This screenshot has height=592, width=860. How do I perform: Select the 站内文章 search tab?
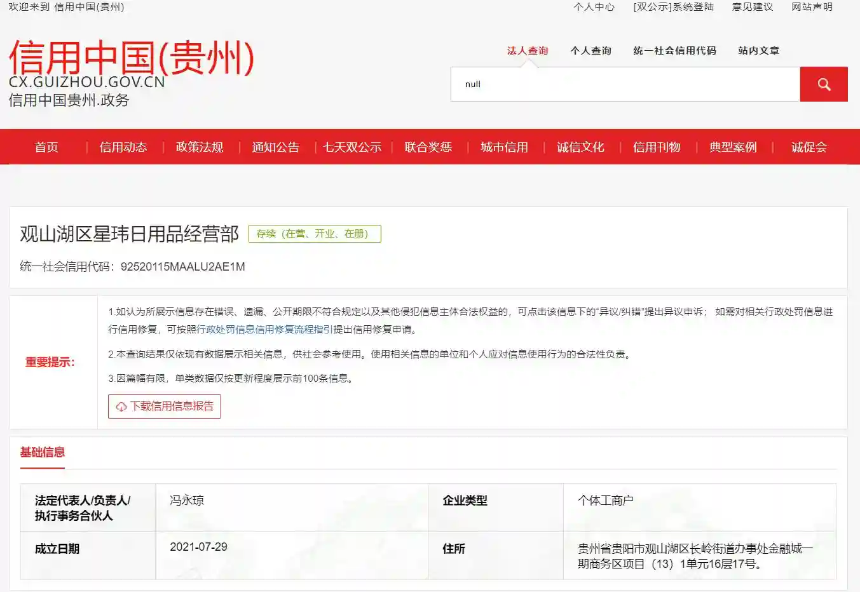(759, 51)
